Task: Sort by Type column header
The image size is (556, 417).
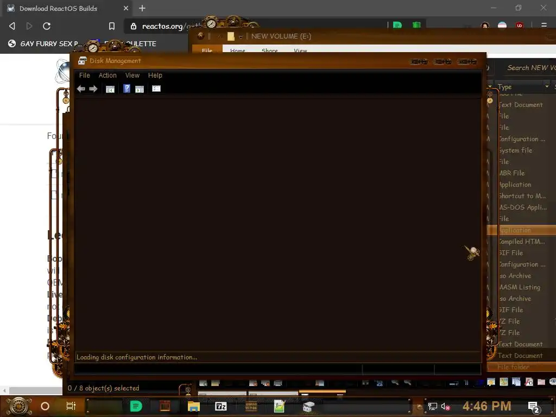Action: [x=504, y=86]
